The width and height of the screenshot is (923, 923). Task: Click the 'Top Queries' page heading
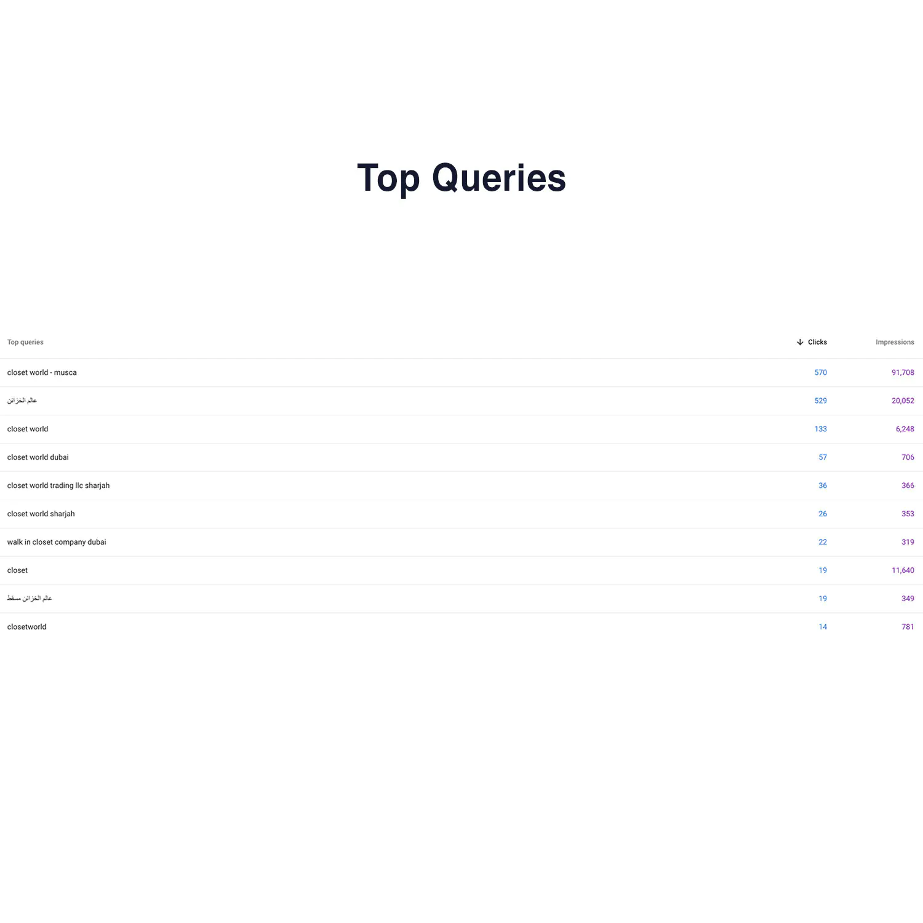point(461,178)
